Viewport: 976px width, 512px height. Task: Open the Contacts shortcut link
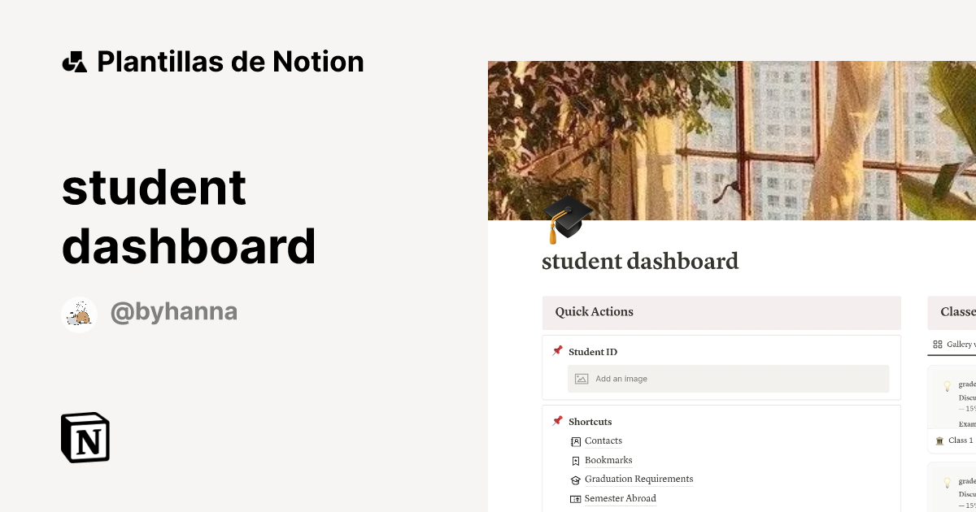[x=603, y=440]
